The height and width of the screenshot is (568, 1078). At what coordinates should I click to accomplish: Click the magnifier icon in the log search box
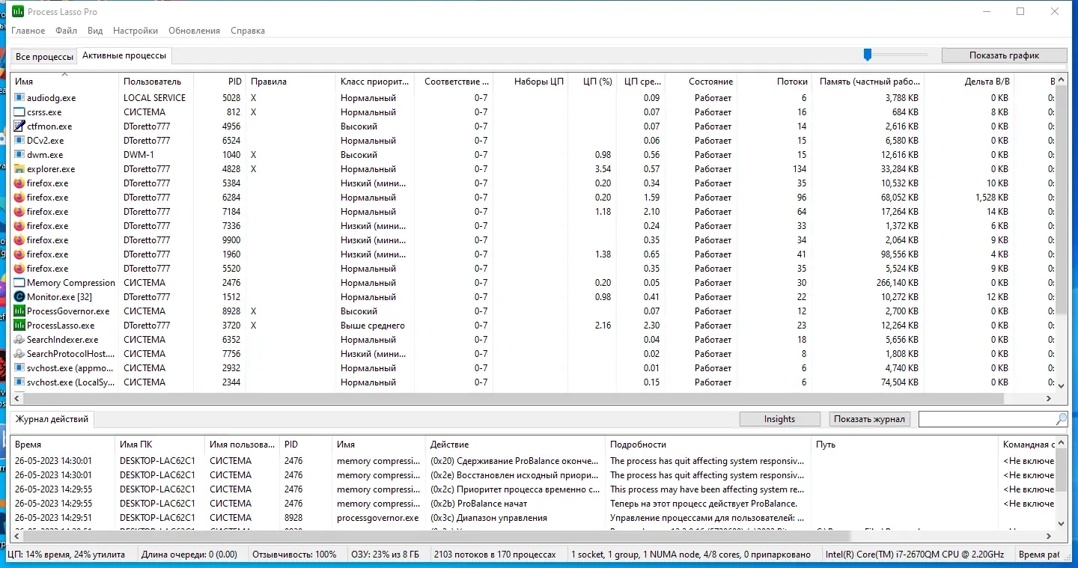pos(1061,419)
